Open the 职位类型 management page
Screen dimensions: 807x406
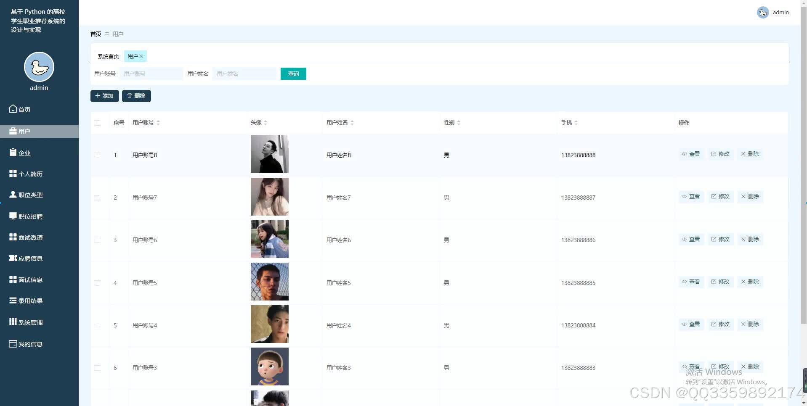(29, 195)
